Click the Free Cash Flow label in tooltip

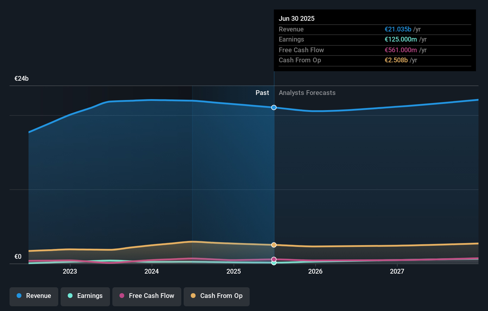pos(301,50)
